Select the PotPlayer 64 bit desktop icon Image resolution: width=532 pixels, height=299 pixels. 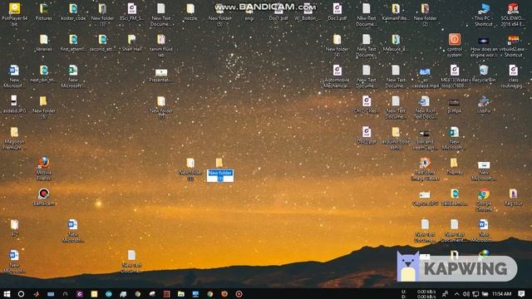(14, 14)
